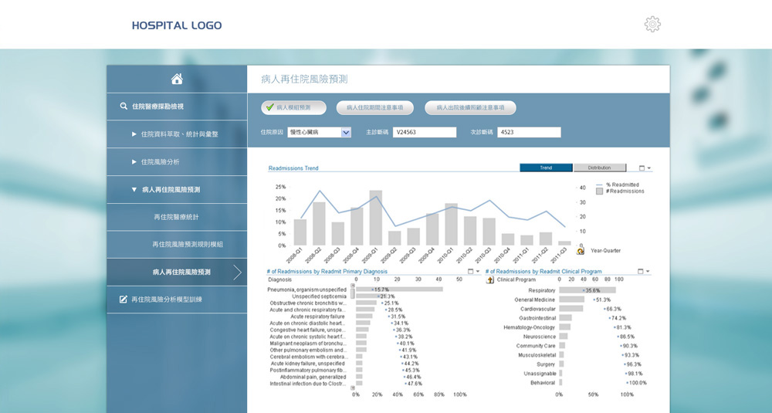Open the Readmissions Trend panel menu arrow
The image size is (772, 413).
[x=649, y=168]
